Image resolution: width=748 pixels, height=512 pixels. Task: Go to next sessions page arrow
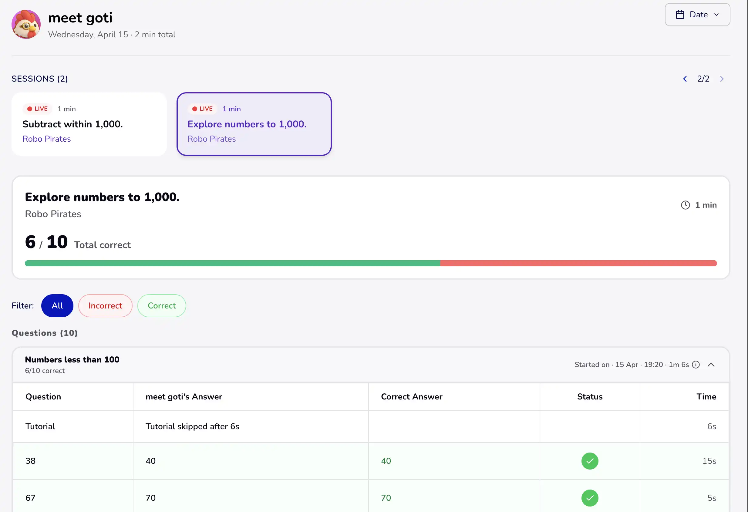coord(722,79)
